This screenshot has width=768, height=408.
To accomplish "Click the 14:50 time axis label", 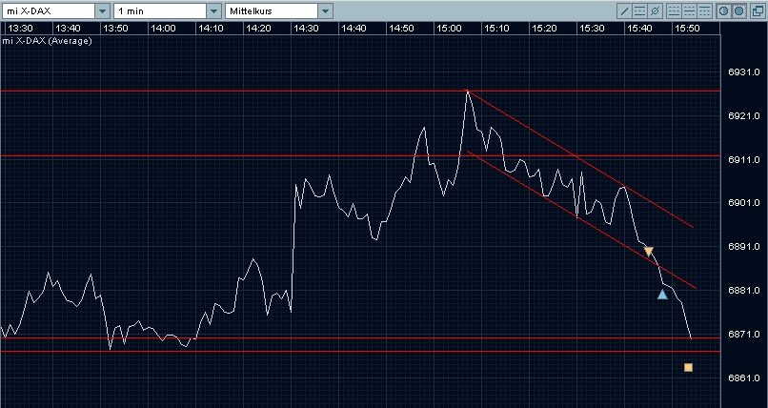I will tap(401, 29).
